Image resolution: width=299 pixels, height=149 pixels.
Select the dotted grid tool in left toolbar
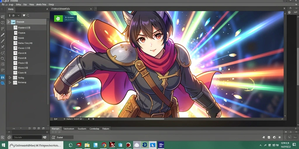(x=3, y=64)
